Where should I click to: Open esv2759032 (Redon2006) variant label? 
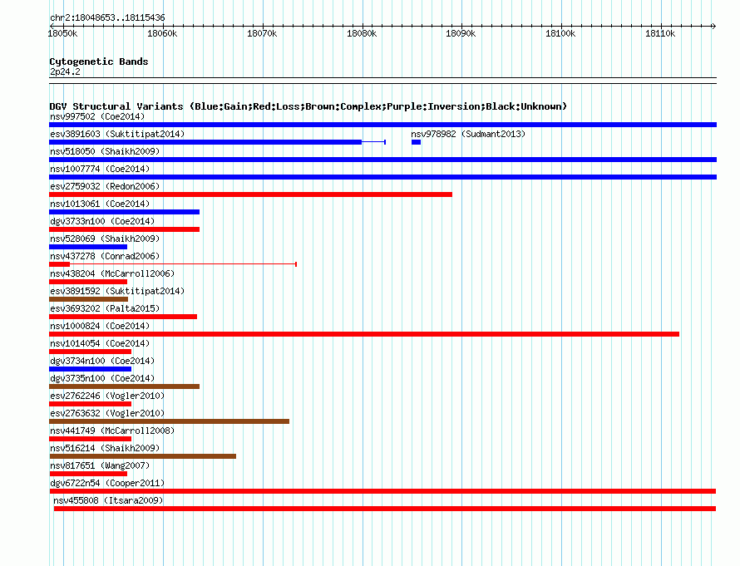point(105,186)
